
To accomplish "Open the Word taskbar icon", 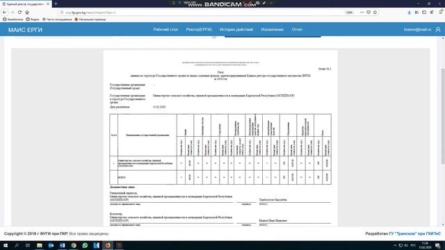I will tap(62, 245).
